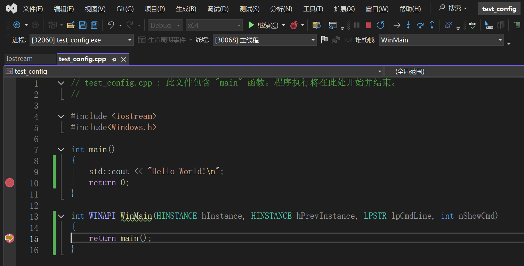Click the abc spell-check icon
The image size is (524, 266).
pos(472,25)
